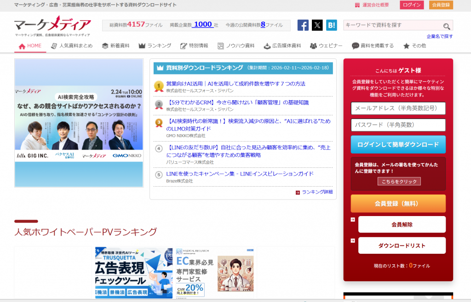
Task: Open the X (Twitter) icon
Action: (x=317, y=25)
